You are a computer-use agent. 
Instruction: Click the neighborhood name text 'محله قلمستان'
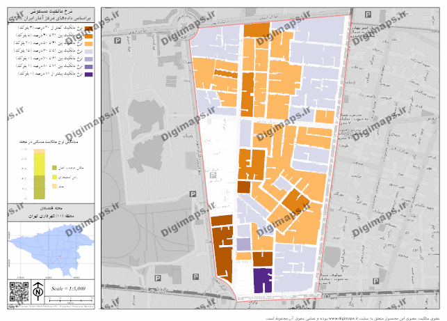coord(52,208)
